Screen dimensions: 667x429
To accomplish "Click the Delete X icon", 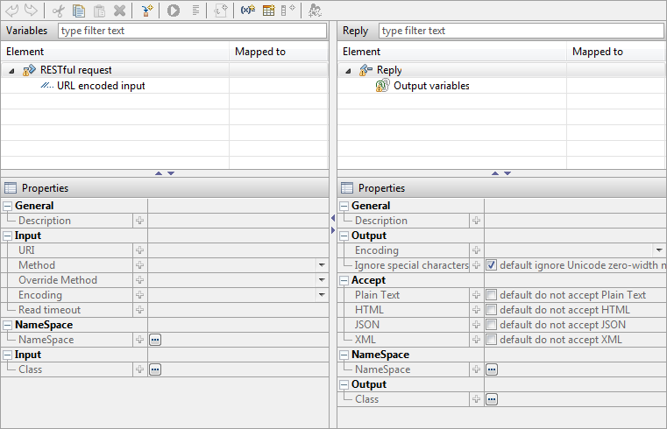I will pos(119,11).
